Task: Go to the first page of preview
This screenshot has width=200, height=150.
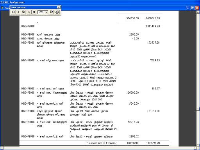Action: tap(13, 12)
